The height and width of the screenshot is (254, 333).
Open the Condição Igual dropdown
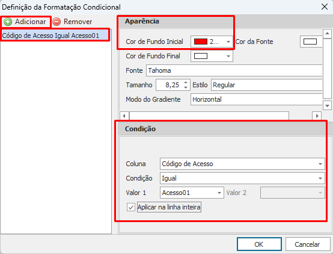[320, 179]
